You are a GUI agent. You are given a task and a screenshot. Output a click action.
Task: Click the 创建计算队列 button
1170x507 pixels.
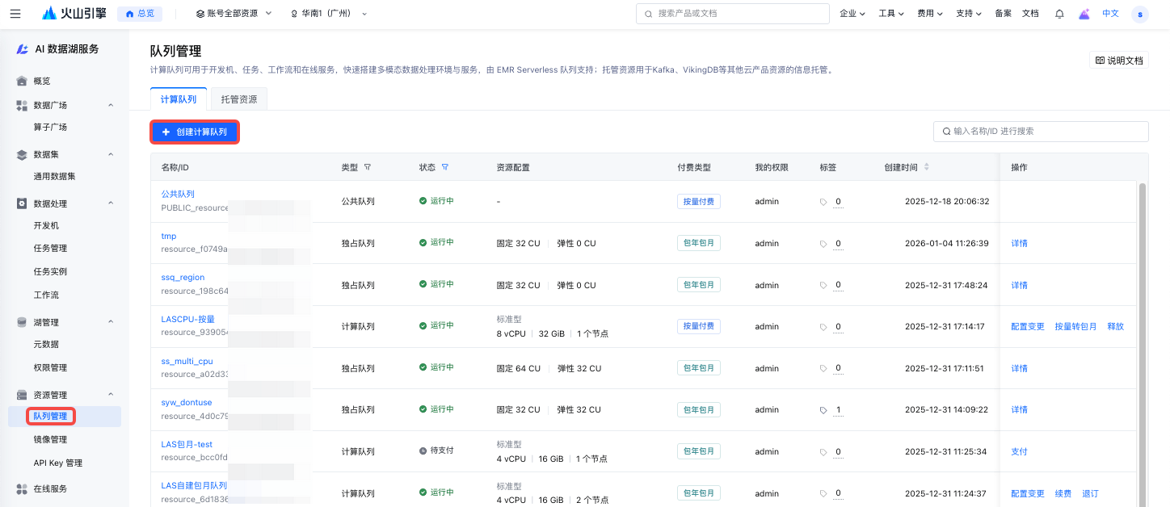click(195, 132)
